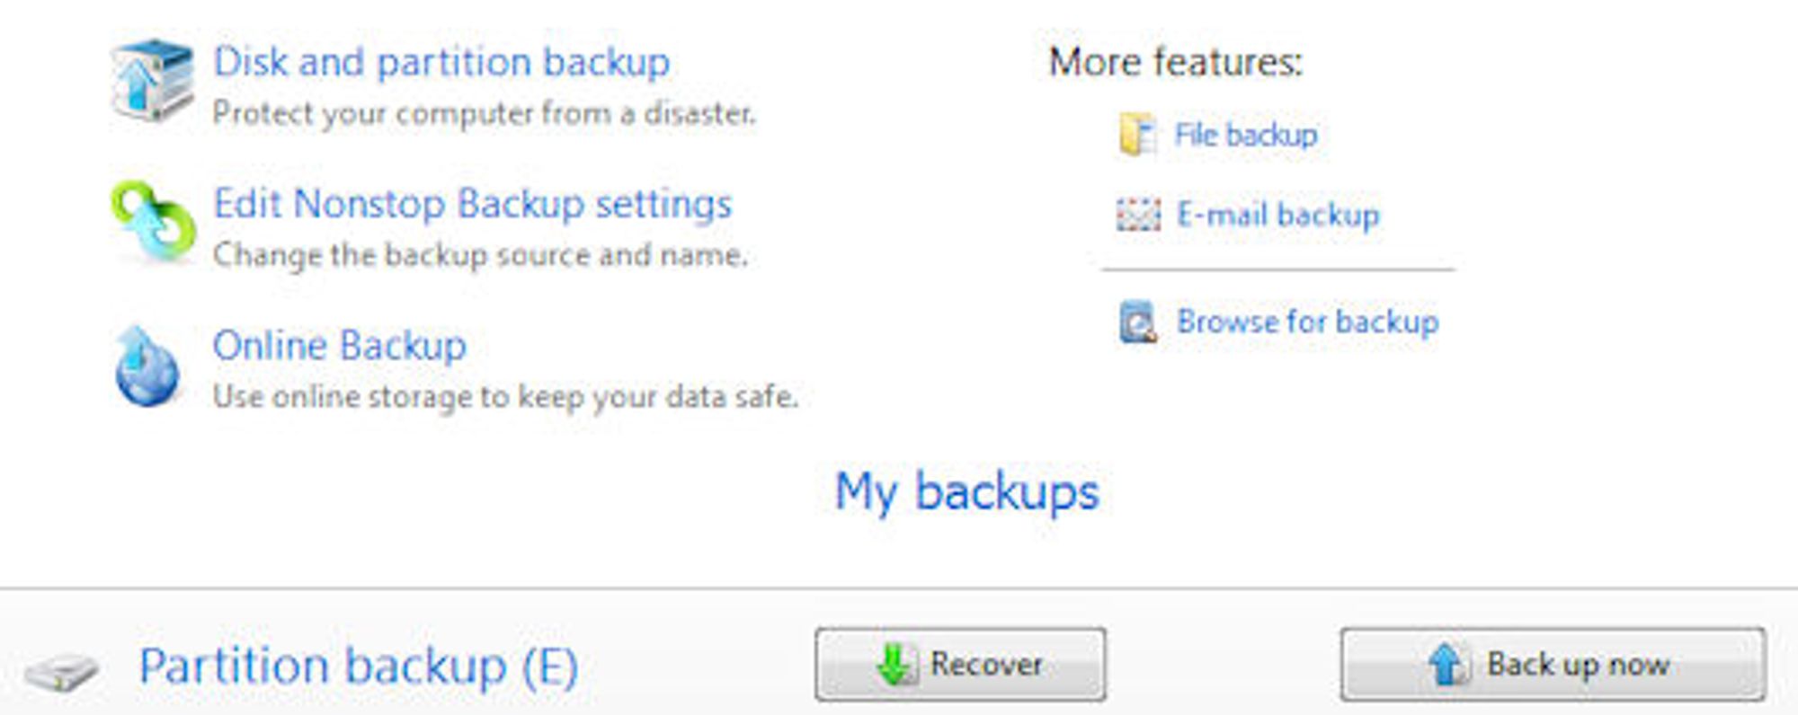Open the Online Backup link
Image resolution: width=1798 pixels, height=715 pixels.
(340, 346)
